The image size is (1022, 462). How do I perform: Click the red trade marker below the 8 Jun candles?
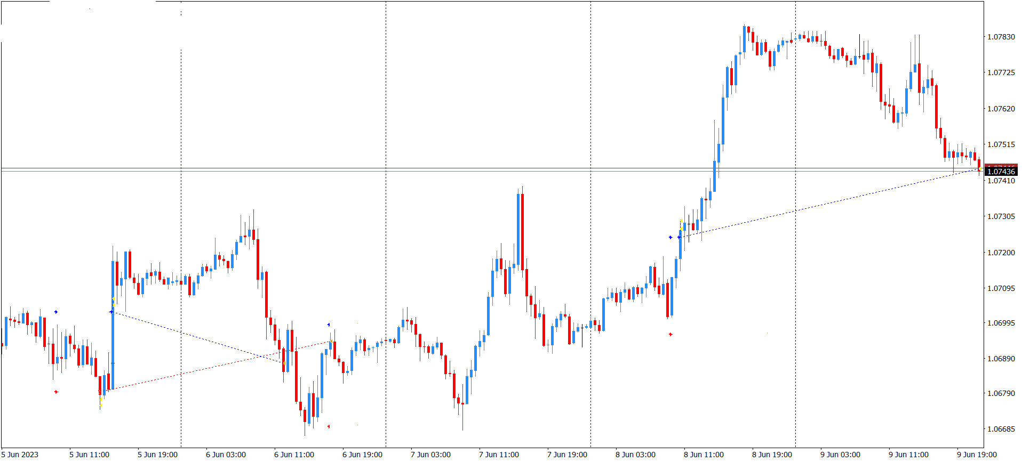(x=670, y=334)
